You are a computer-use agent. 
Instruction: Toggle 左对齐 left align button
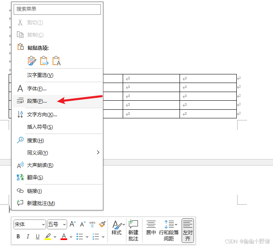click(x=188, y=230)
